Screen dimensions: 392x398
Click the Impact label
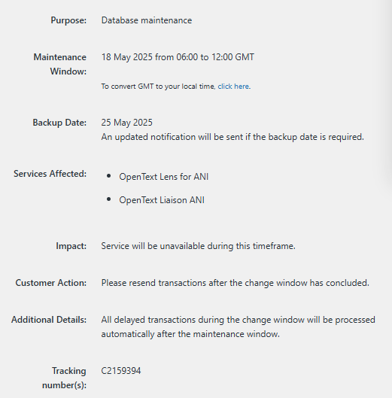tap(71, 246)
